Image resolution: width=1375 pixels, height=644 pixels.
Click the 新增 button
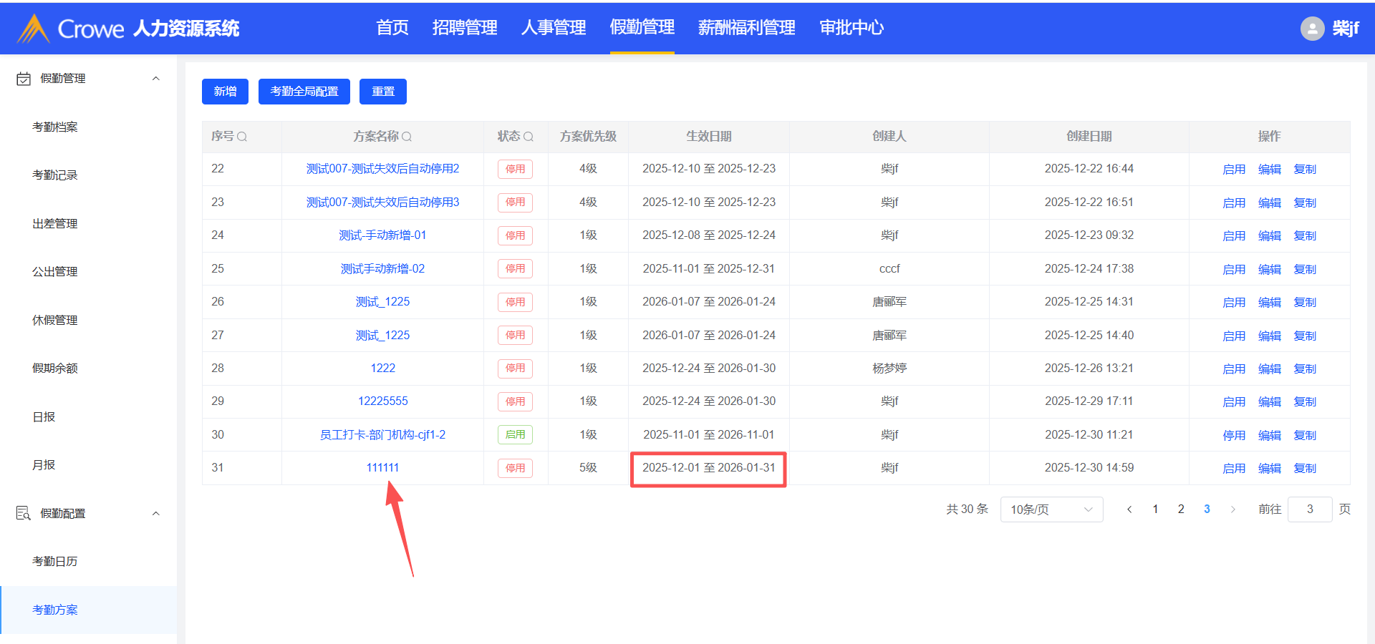pos(225,92)
